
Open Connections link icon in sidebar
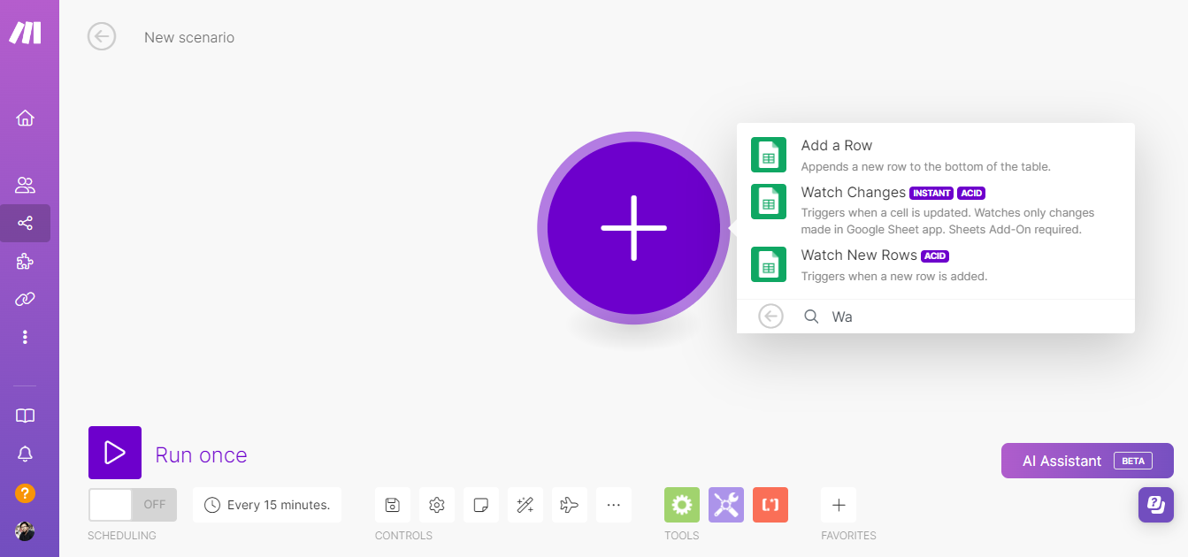(25, 300)
